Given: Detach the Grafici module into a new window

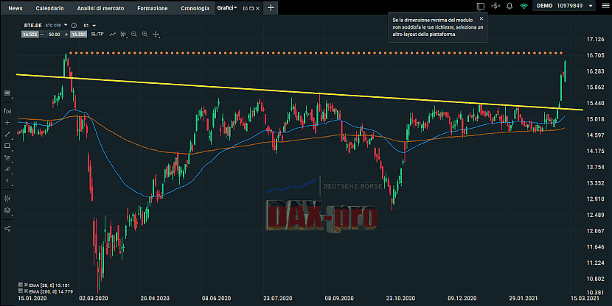Looking at the screenshot, I should (x=245, y=8).
